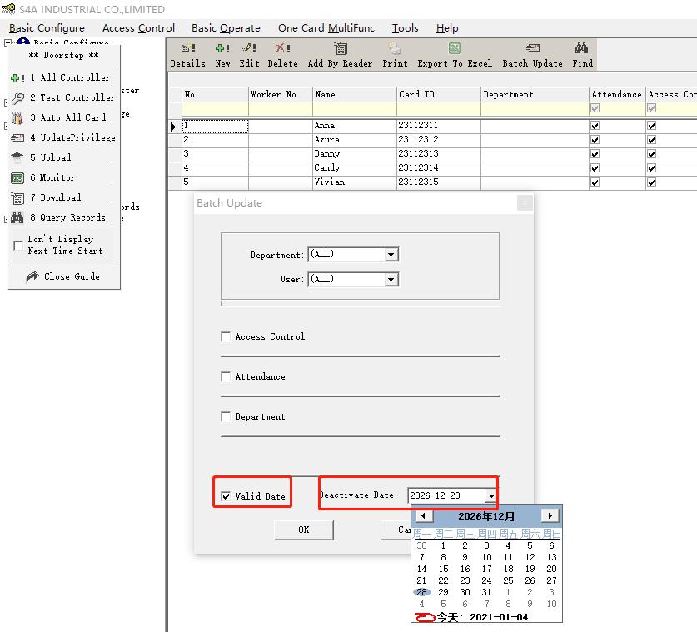
Task: Click the Delete toolbar icon
Action: click(x=282, y=48)
